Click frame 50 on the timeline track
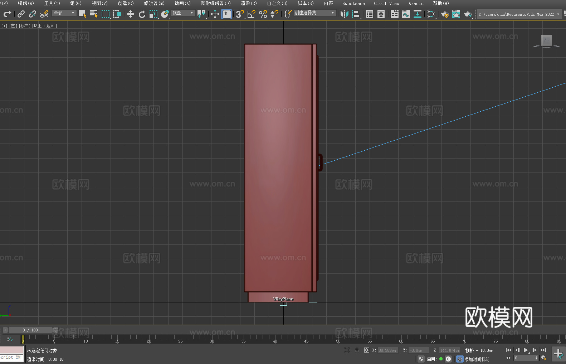Image resolution: width=566 pixels, height=364 pixels. tap(338, 339)
